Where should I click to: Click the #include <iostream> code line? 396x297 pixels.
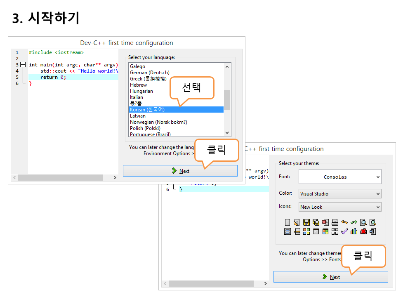(x=56, y=52)
